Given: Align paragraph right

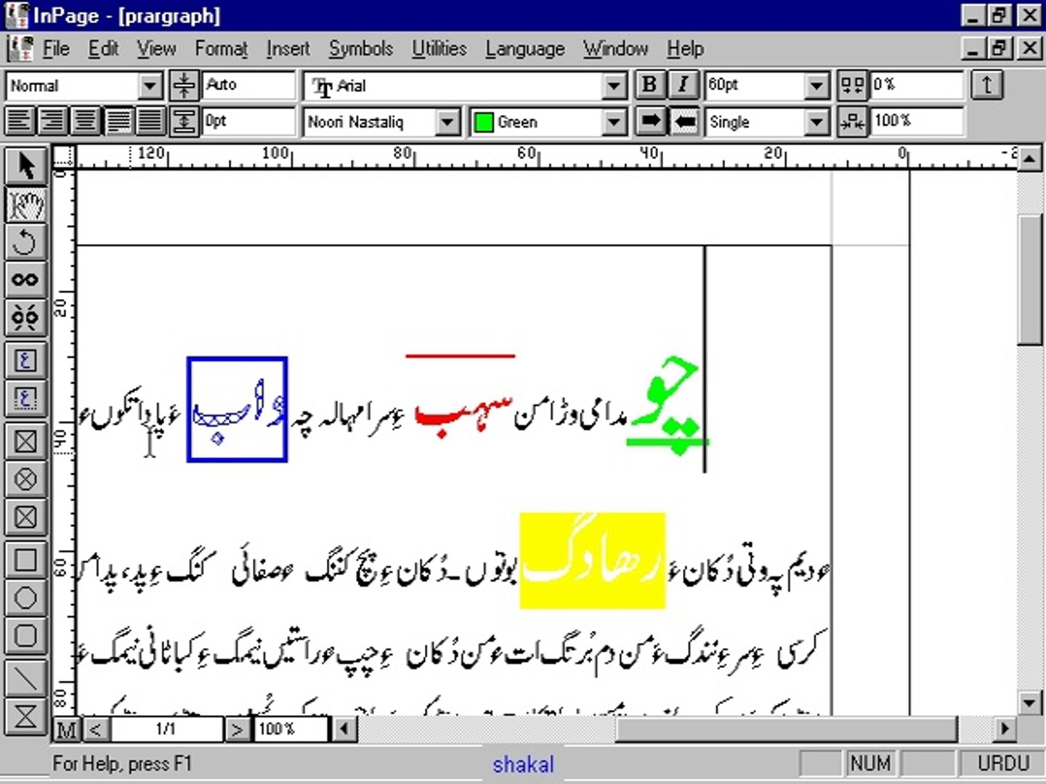Looking at the screenshot, I should 52,121.
